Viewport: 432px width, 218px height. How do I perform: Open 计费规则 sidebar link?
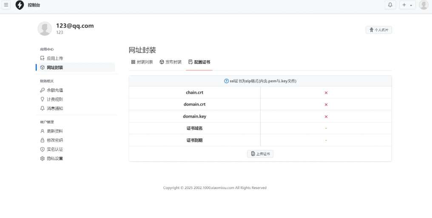tap(54, 99)
